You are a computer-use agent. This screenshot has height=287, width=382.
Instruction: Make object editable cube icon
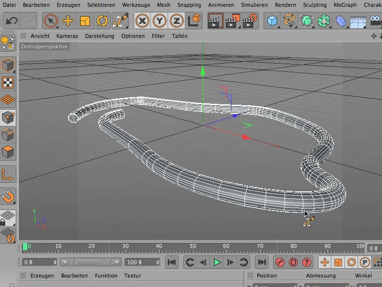(x=8, y=65)
